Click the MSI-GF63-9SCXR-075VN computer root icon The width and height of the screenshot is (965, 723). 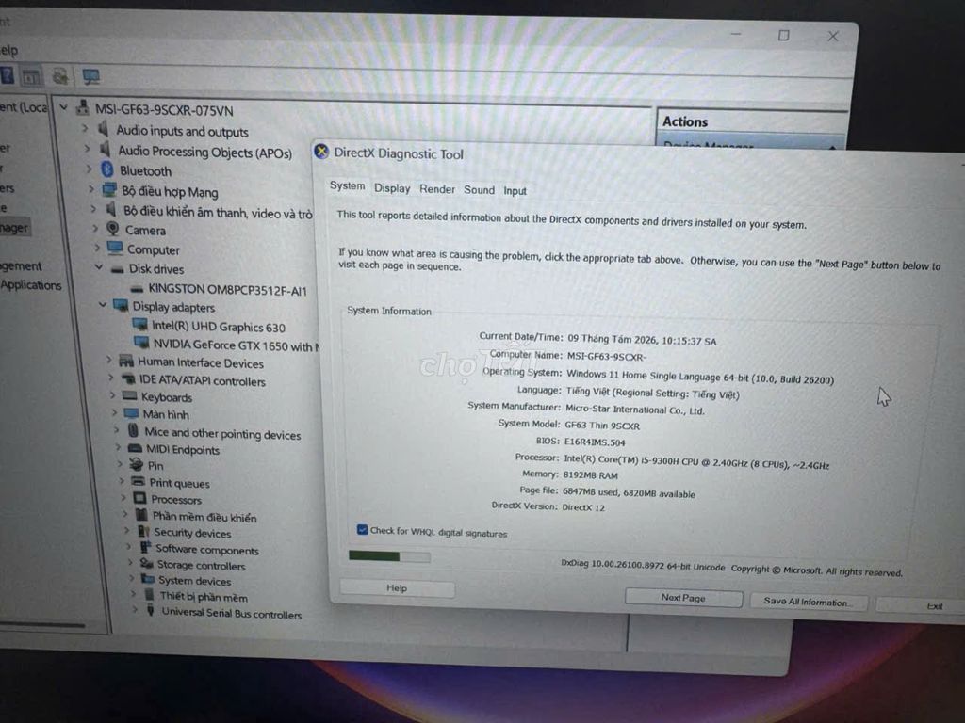83,109
